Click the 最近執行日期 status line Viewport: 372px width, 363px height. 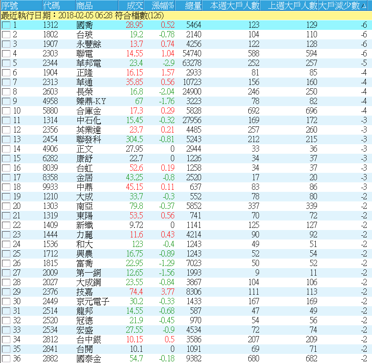(186, 16)
